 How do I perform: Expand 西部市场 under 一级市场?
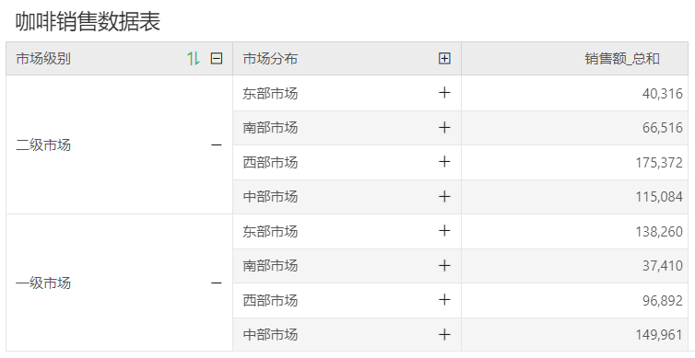click(444, 300)
